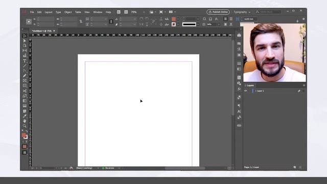Viewport: 327px width, 184px height.
Task: Choose the Zoom tool
Action: (x=25, y=126)
